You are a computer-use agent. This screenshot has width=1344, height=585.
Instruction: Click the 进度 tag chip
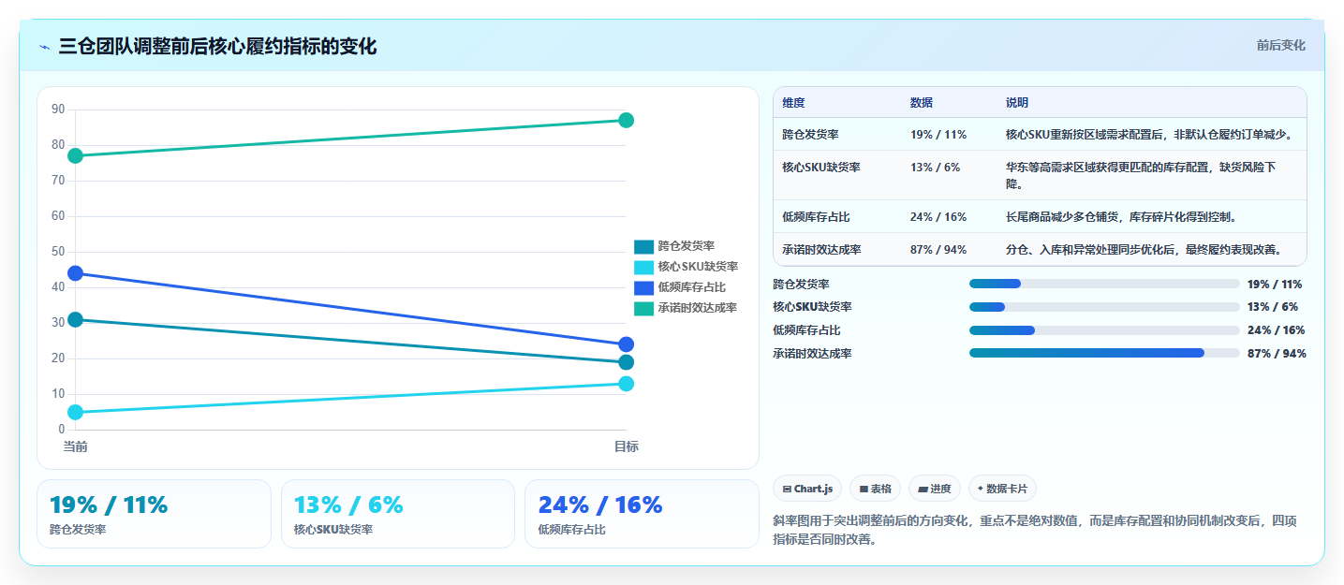935,489
